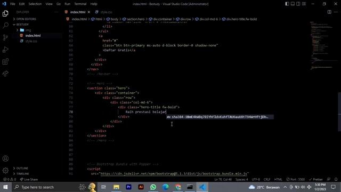Open the View menu

pos(49,4)
